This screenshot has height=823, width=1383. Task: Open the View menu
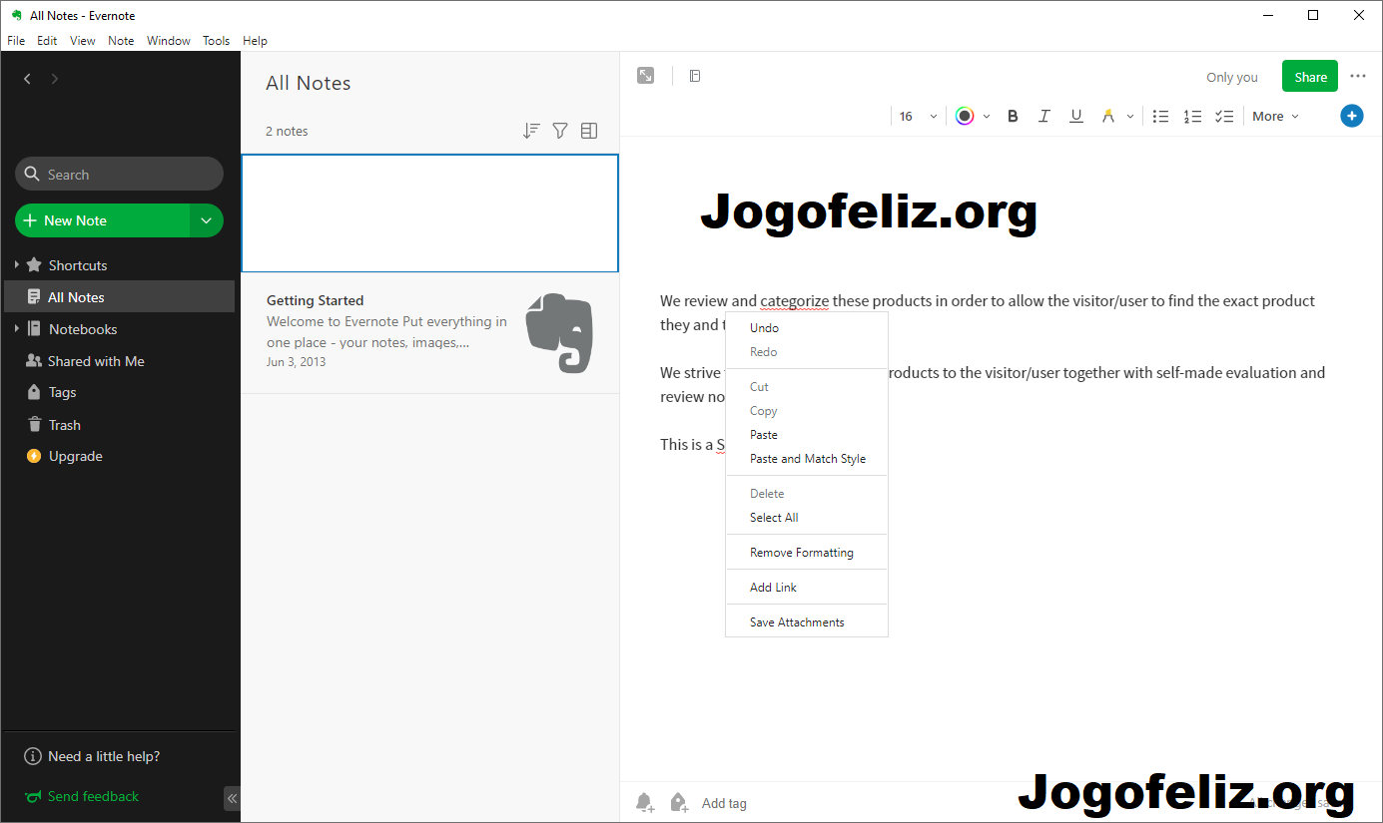point(83,41)
